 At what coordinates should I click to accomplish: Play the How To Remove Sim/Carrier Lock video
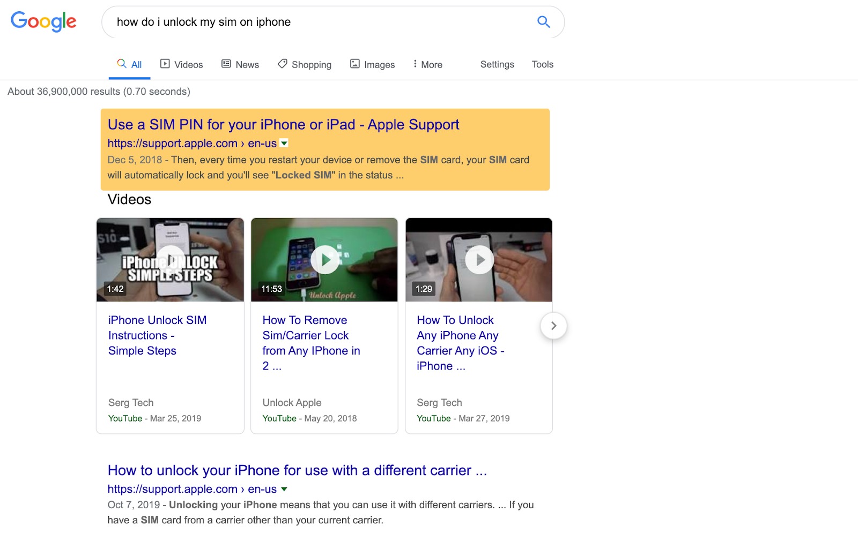click(324, 260)
